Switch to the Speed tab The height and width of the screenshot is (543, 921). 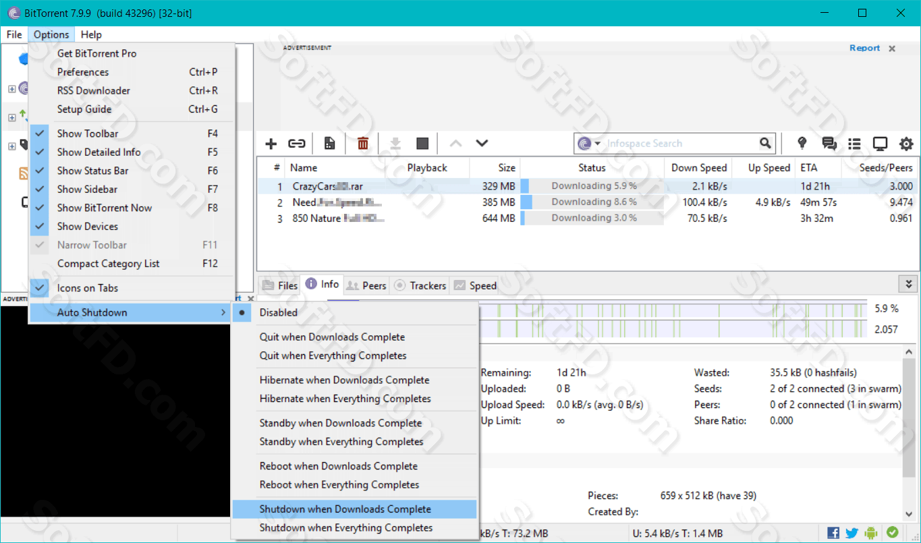click(x=476, y=285)
